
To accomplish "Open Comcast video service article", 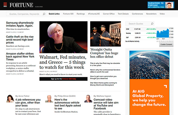I will pos(106,104).
